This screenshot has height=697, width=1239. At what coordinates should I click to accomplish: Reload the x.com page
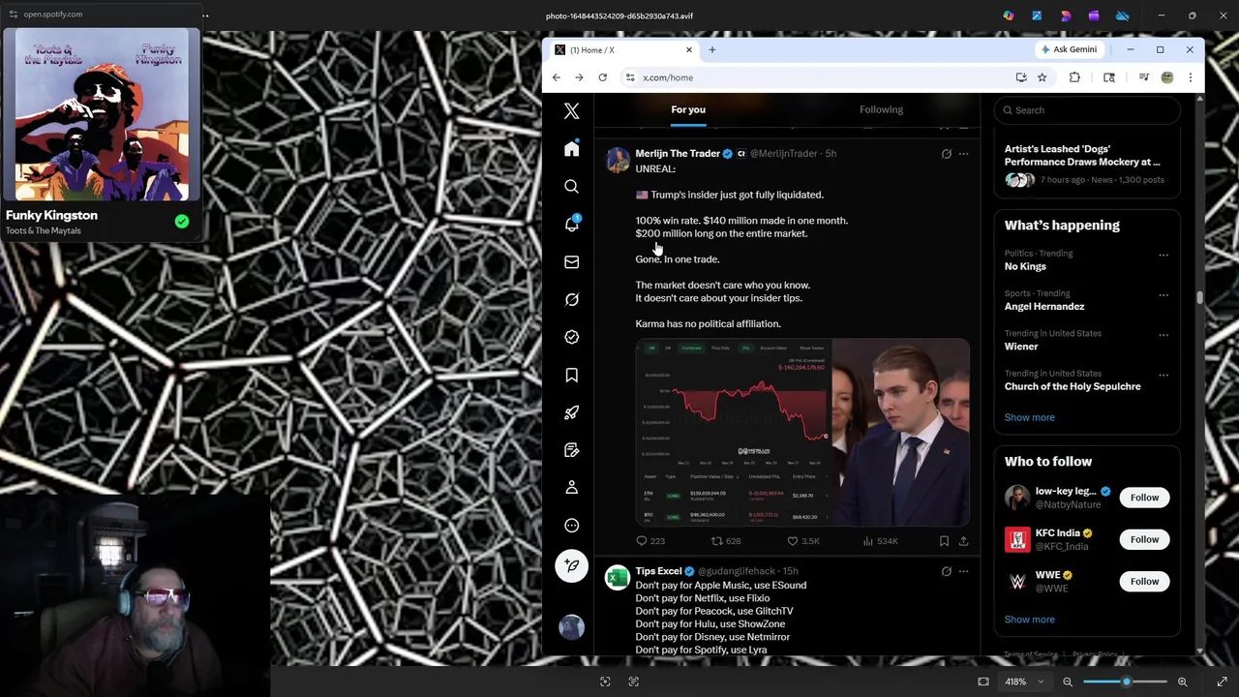602,77
